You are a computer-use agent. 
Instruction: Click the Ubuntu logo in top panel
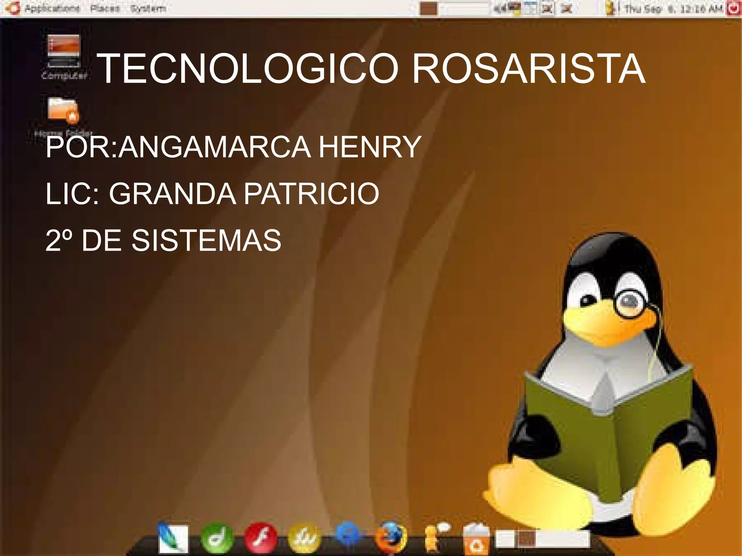click(13, 8)
